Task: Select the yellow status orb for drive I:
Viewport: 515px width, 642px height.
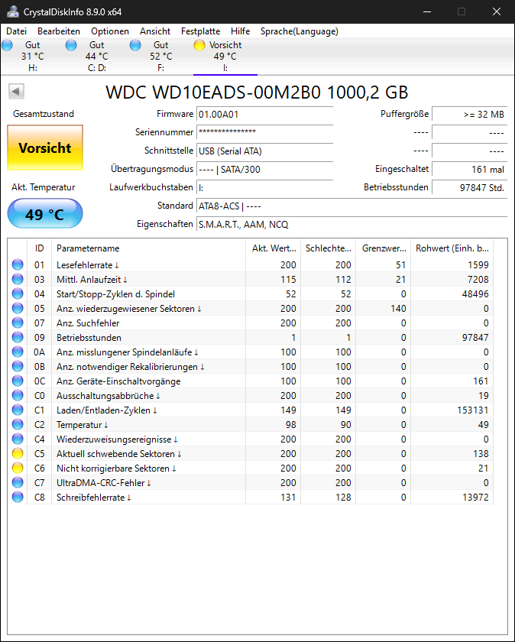Action: click(199, 45)
